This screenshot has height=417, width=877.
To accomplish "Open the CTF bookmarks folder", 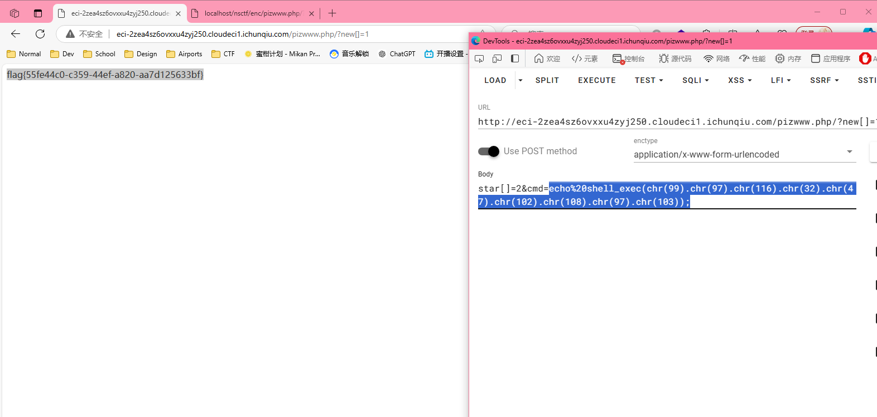I will 223,54.
